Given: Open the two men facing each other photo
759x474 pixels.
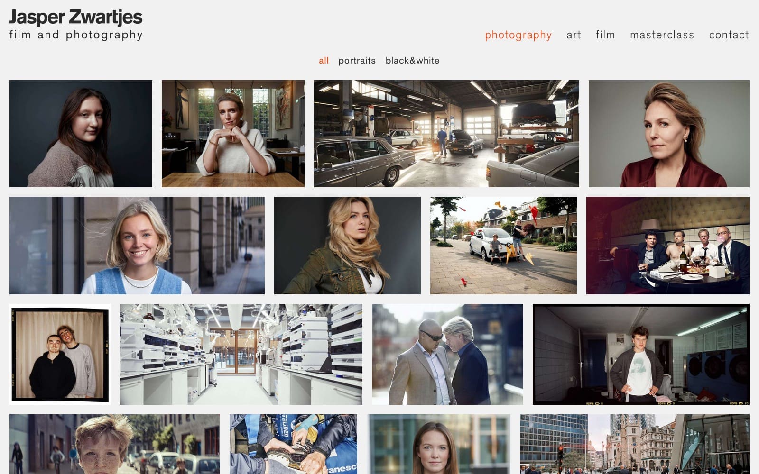Looking at the screenshot, I should pos(447,354).
